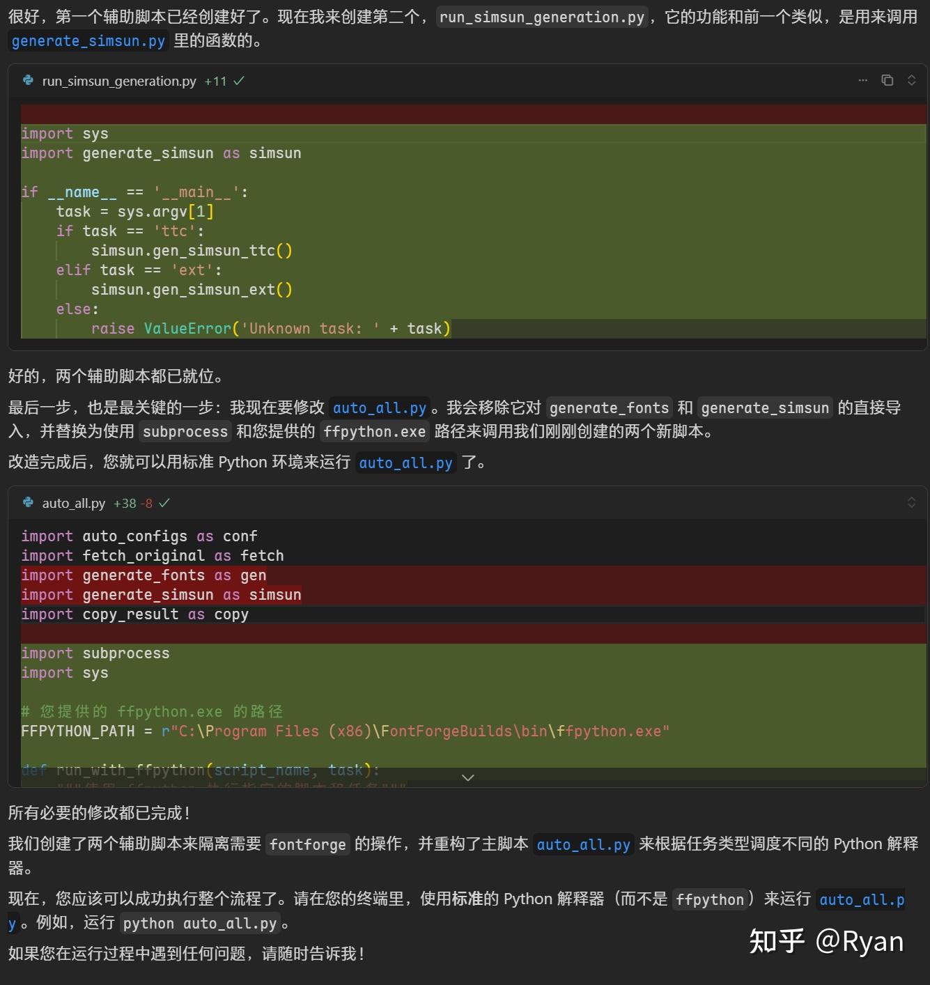The height and width of the screenshot is (985, 930).
Task: Click the green checkmark next to run_simsun_generation.py
Action: (x=239, y=80)
